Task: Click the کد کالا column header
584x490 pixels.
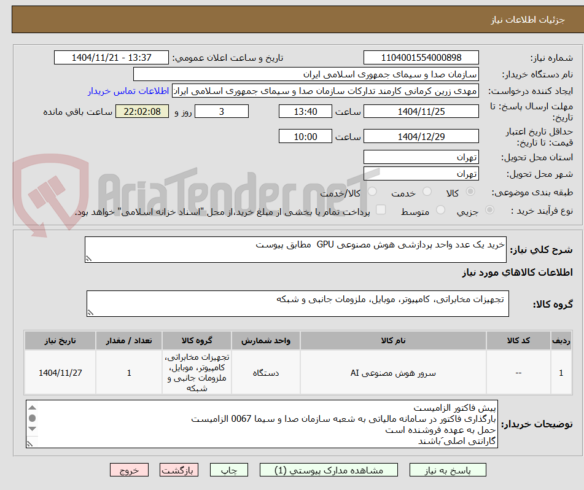Action: click(x=518, y=340)
